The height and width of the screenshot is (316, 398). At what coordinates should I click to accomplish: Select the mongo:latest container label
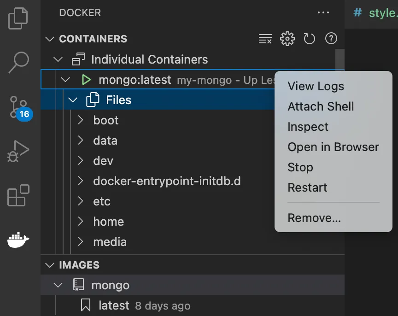[135, 80]
